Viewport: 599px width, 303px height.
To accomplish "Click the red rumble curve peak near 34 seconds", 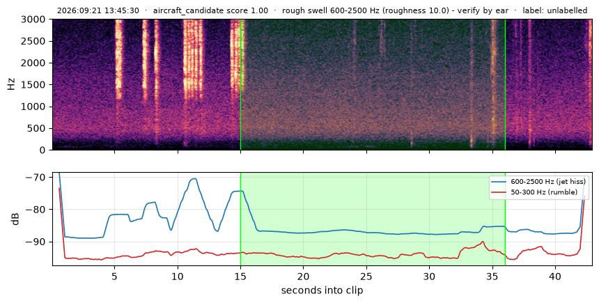I will pyautogui.click(x=483, y=242).
